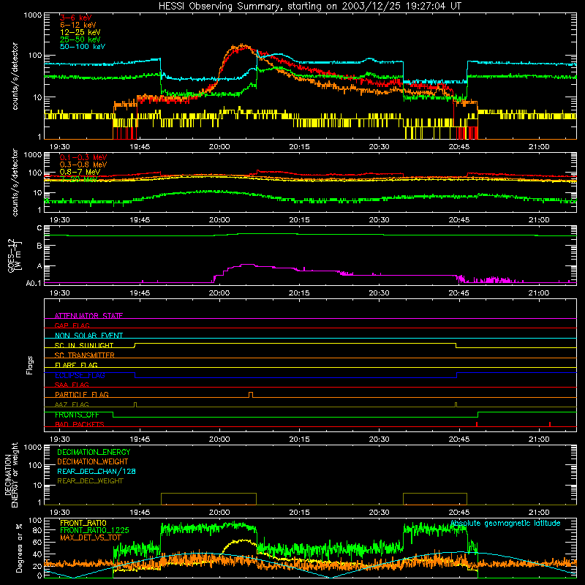Click the PARTICLE_FLAG label
This screenshot has width=585, height=585.
point(82,394)
